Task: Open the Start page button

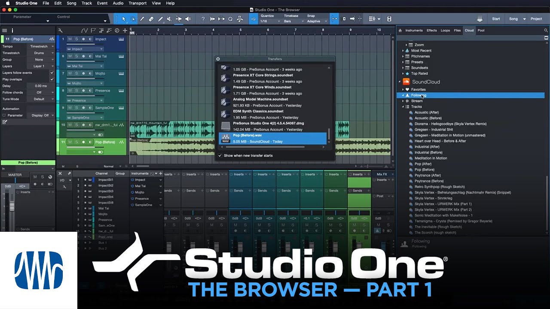Action: 496,19
